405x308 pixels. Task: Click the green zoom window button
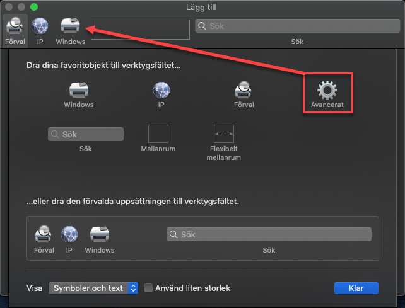pyautogui.click(x=34, y=6)
